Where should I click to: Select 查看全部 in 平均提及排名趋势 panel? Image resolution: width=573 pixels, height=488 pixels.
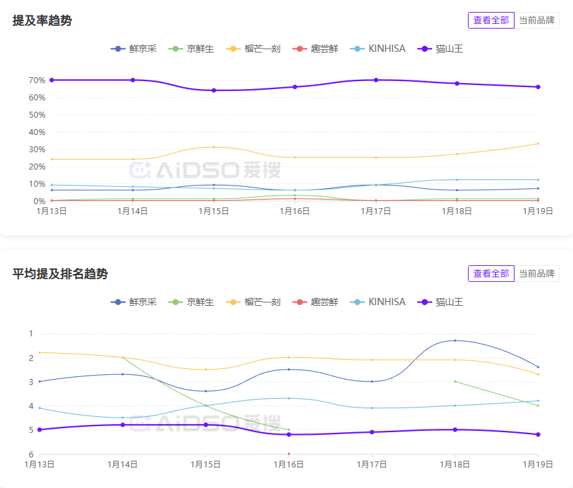tap(491, 273)
